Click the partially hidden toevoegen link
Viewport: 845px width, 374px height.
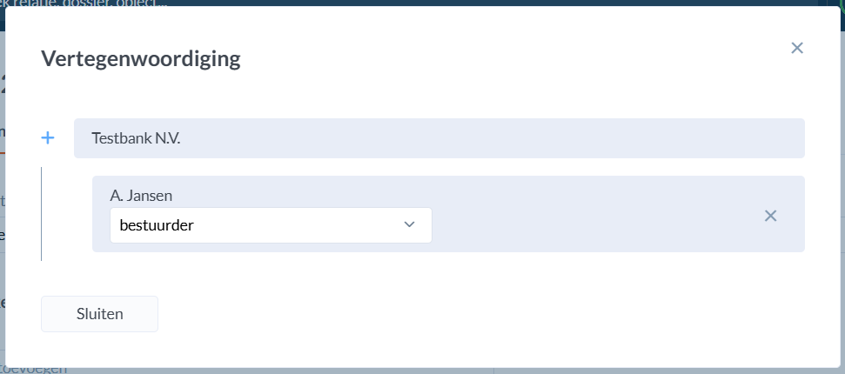click(x=35, y=370)
